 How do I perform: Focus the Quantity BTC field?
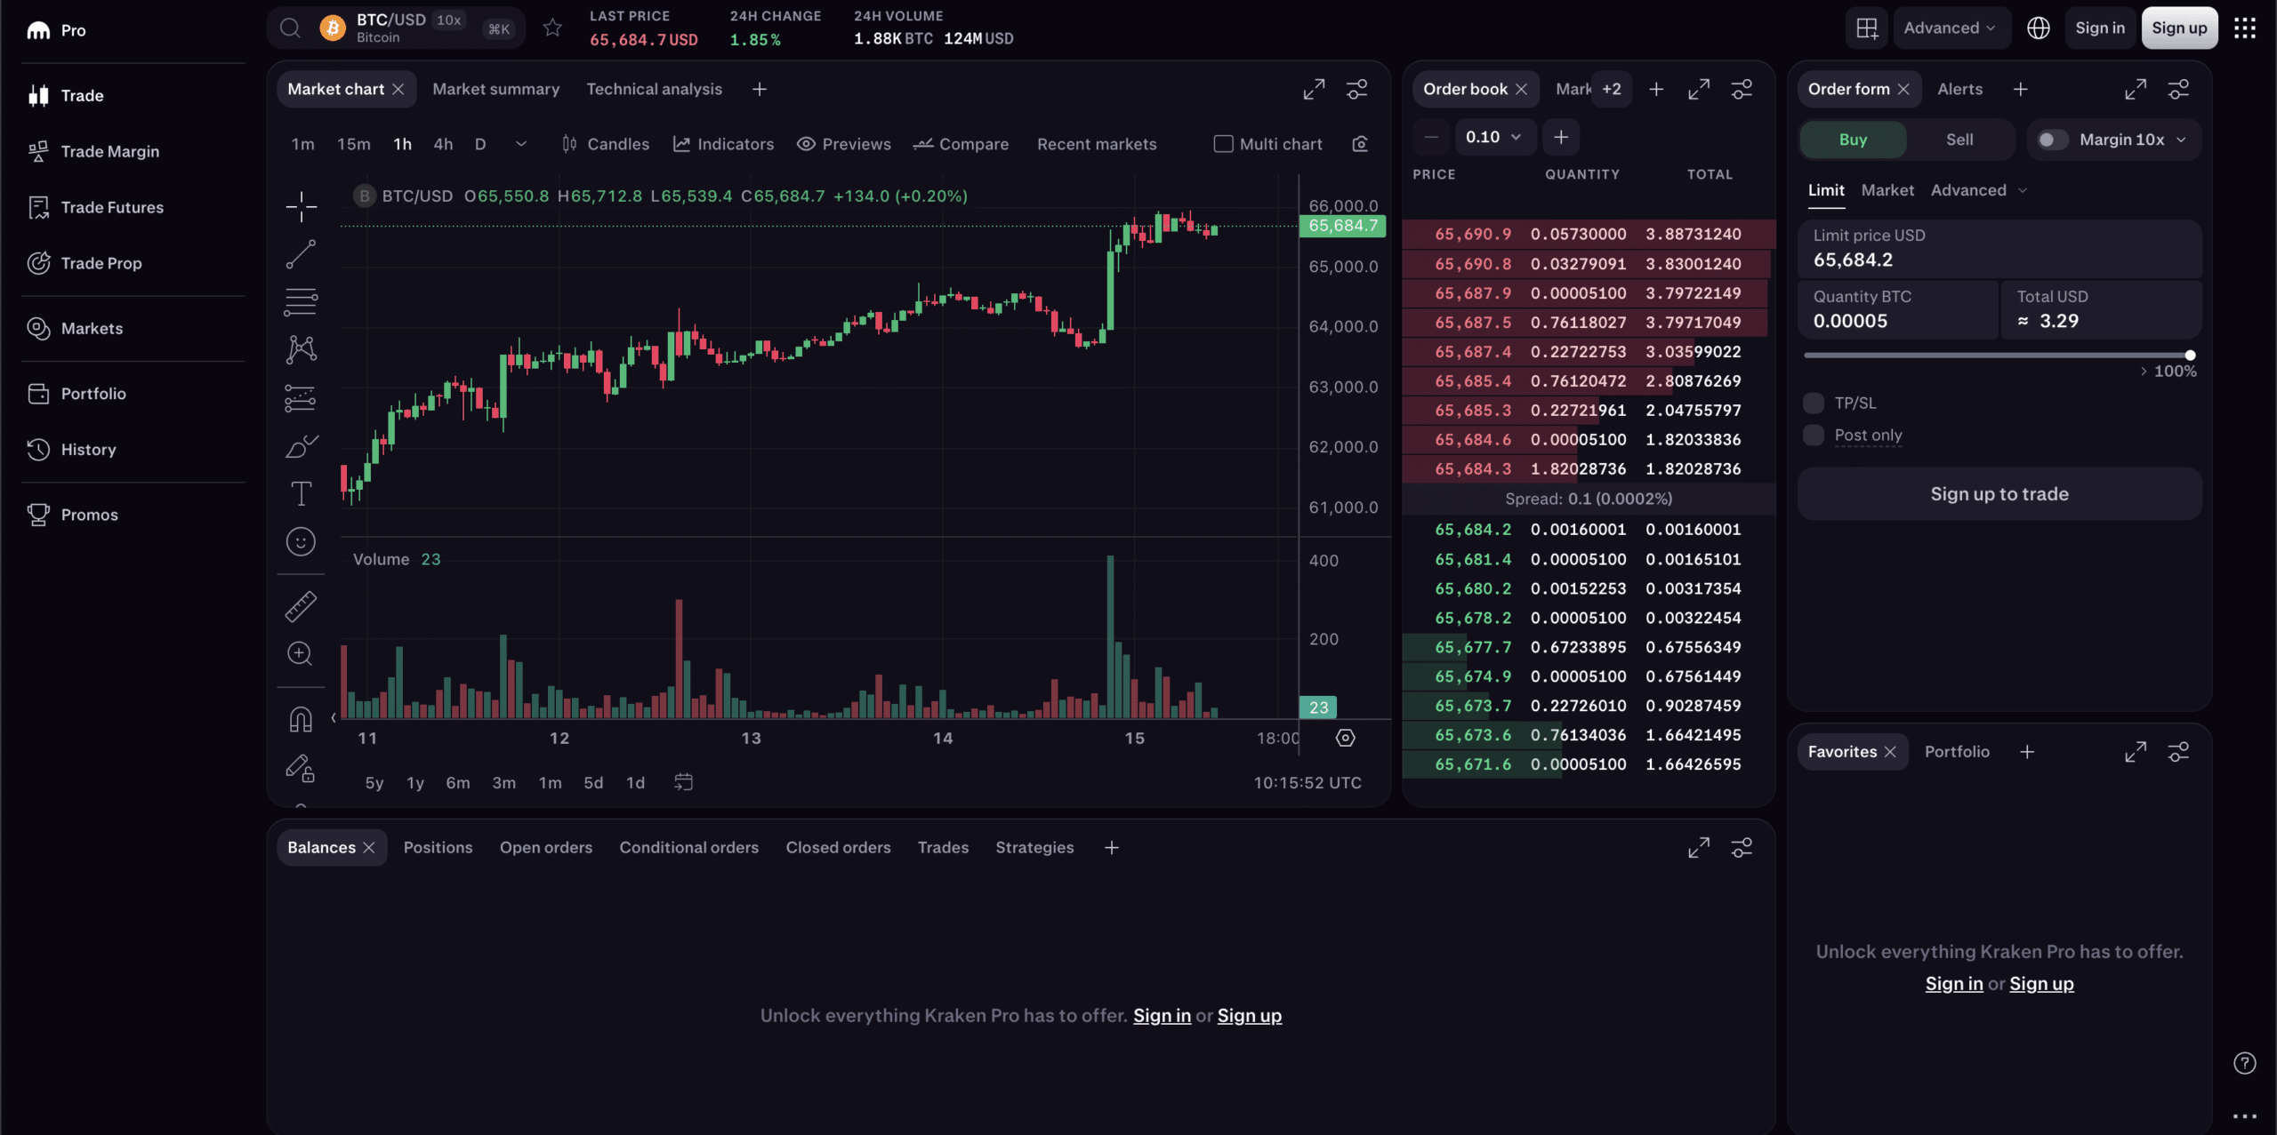(1897, 309)
